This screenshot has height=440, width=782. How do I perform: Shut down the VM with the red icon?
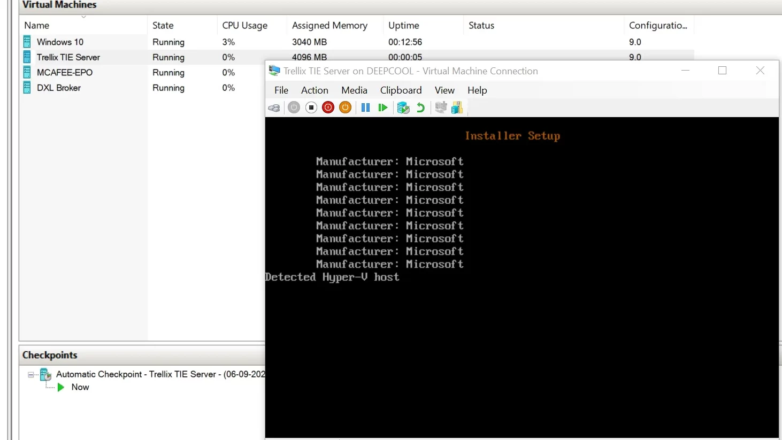328,107
